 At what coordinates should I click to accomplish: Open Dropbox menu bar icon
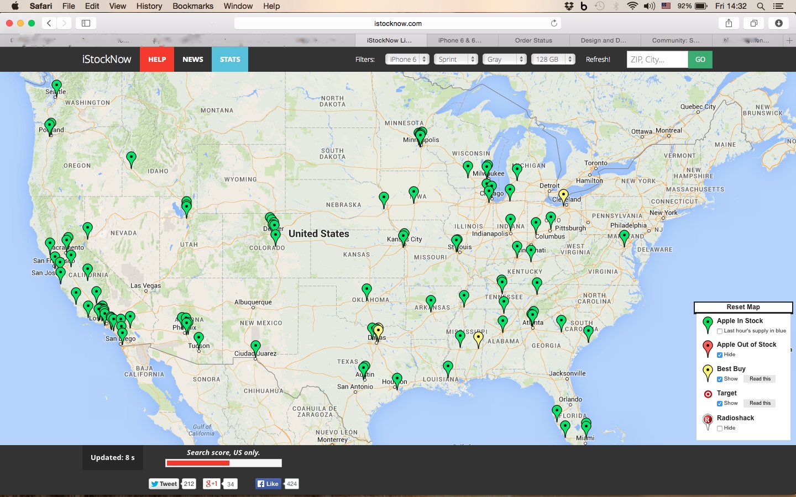tap(569, 6)
